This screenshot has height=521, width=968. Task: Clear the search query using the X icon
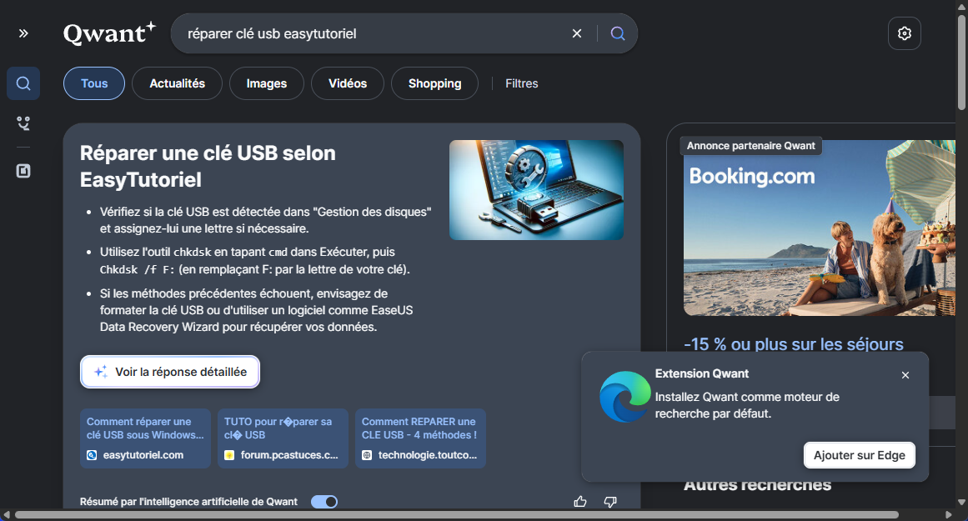pos(576,33)
